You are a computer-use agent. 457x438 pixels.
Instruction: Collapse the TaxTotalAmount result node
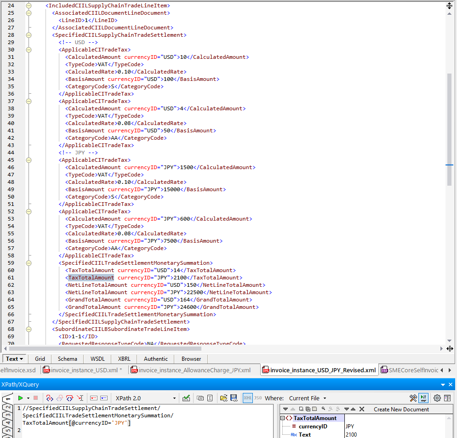click(x=282, y=418)
